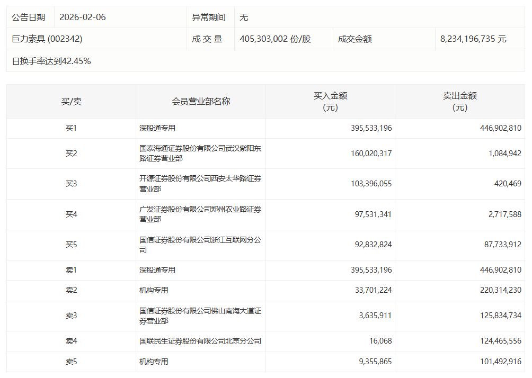532x378 pixels.
Task: Select 深股通专用 in the 买1 row
Action: coord(157,128)
